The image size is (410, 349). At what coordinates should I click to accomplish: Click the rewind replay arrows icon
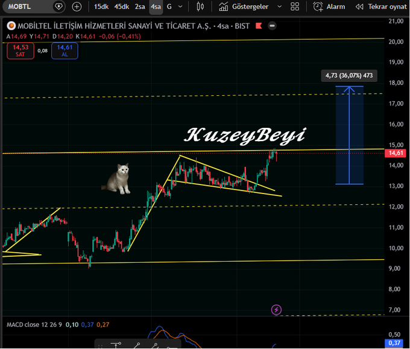tap(359, 7)
